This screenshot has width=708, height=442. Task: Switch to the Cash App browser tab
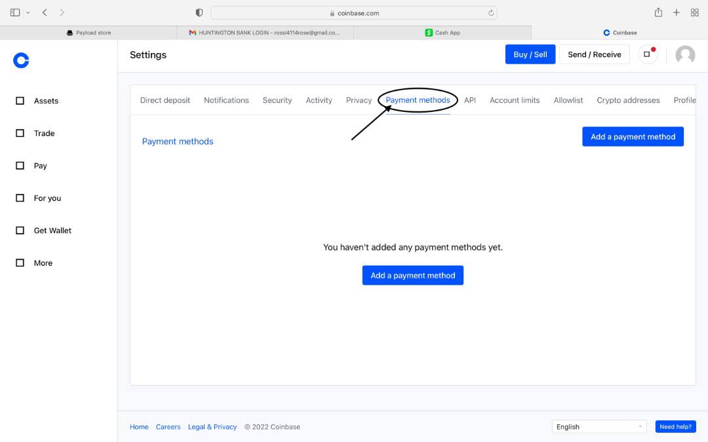442,33
